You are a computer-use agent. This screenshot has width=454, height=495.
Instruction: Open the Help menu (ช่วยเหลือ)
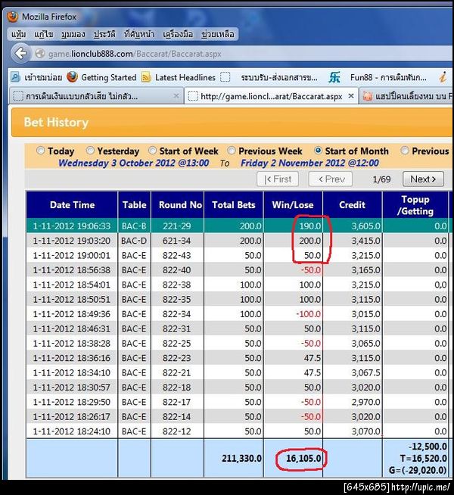coord(218,34)
